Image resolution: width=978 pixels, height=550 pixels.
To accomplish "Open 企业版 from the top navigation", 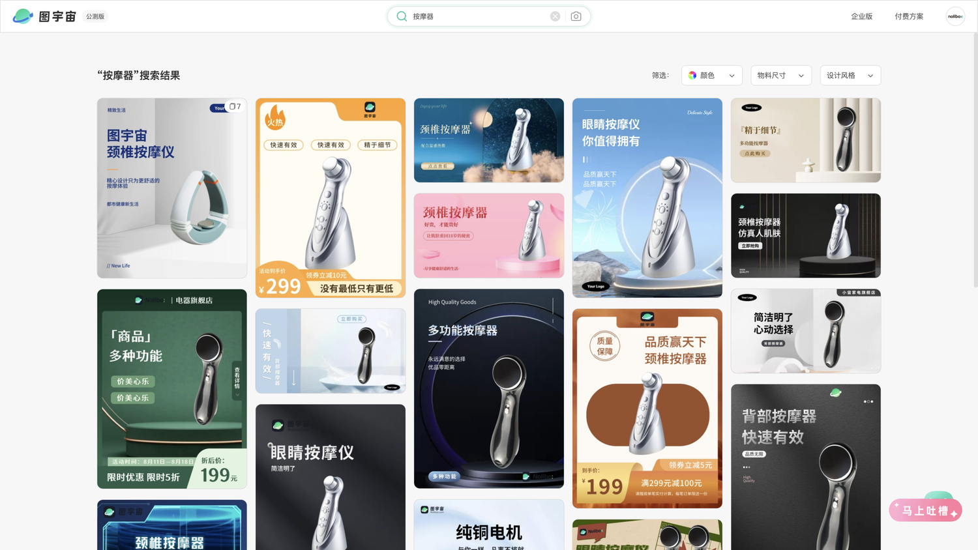I will (x=861, y=16).
